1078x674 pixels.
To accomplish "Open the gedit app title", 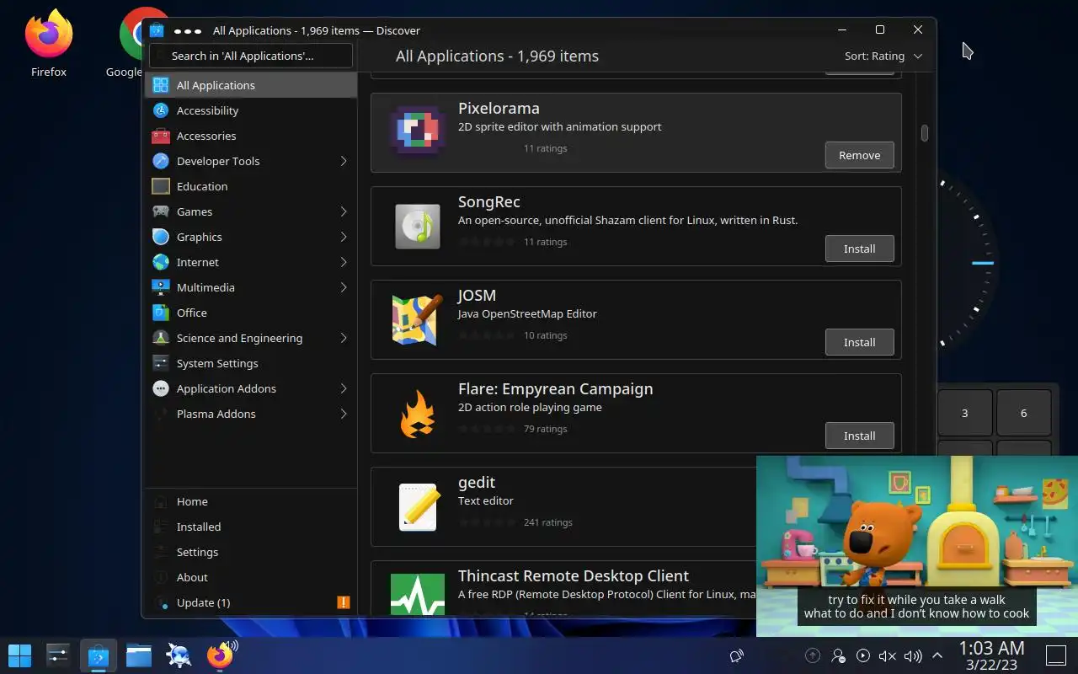I will pos(476,482).
